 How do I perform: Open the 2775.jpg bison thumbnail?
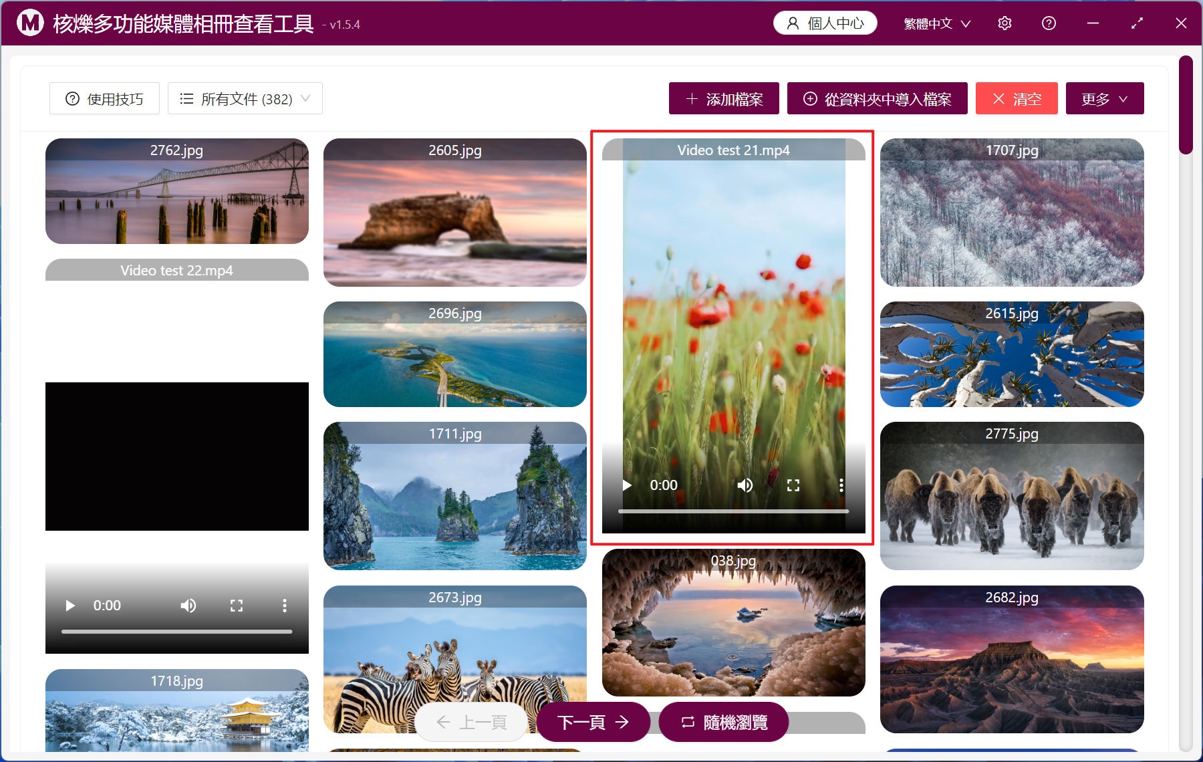1012,496
